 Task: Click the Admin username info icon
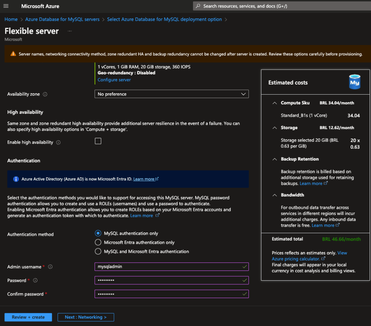point(50,267)
